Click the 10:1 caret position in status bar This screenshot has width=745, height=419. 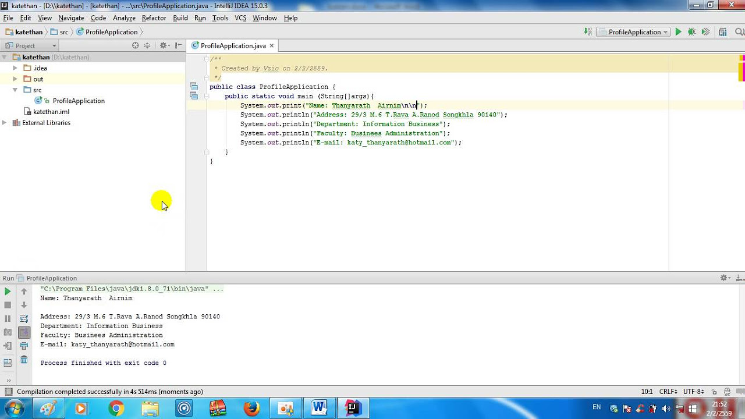pyautogui.click(x=647, y=392)
